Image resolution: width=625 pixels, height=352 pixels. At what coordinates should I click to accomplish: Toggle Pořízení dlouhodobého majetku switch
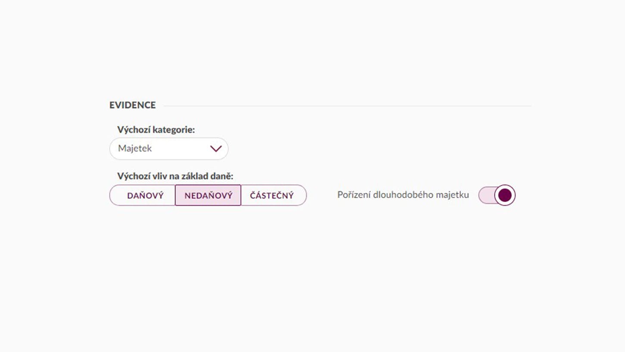[x=497, y=195]
